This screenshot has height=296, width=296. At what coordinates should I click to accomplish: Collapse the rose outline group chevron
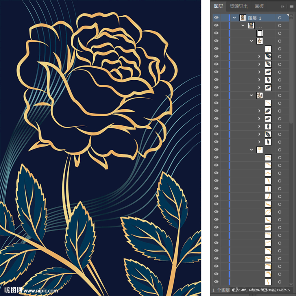click(251, 150)
